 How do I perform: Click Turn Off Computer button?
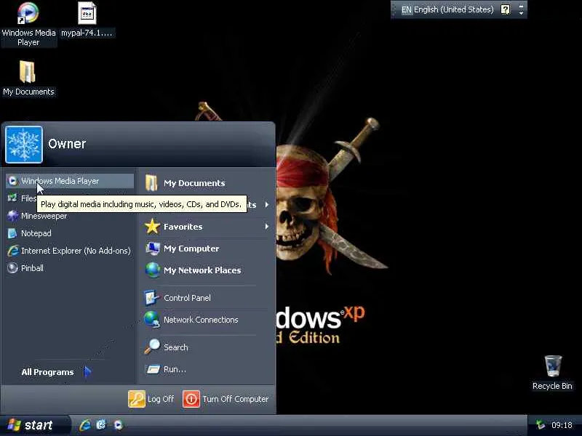tap(226, 399)
